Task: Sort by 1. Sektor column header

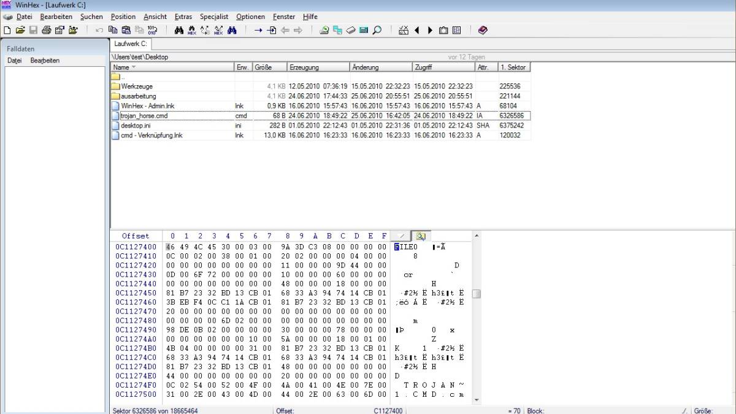Action: coord(514,67)
